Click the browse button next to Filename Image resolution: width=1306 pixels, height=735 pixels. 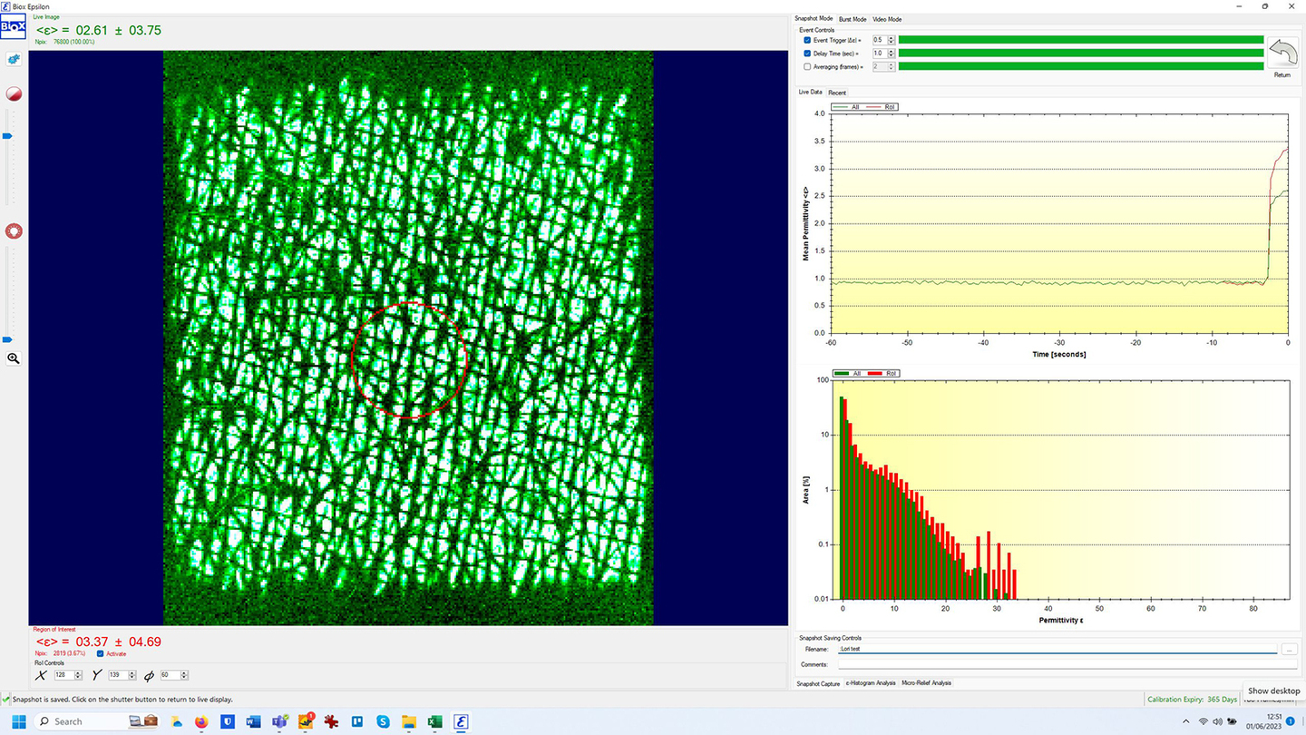1290,650
